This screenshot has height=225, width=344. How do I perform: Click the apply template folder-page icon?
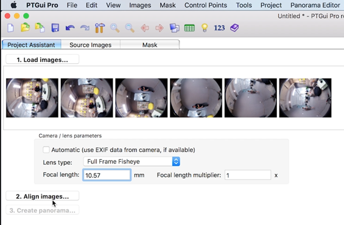[x=40, y=27]
